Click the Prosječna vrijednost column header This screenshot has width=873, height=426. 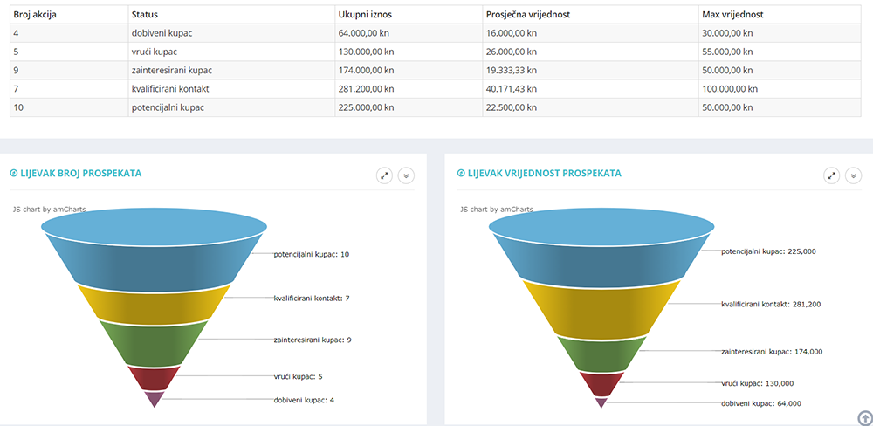(591, 15)
